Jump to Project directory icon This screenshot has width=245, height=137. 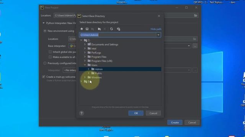93,29
